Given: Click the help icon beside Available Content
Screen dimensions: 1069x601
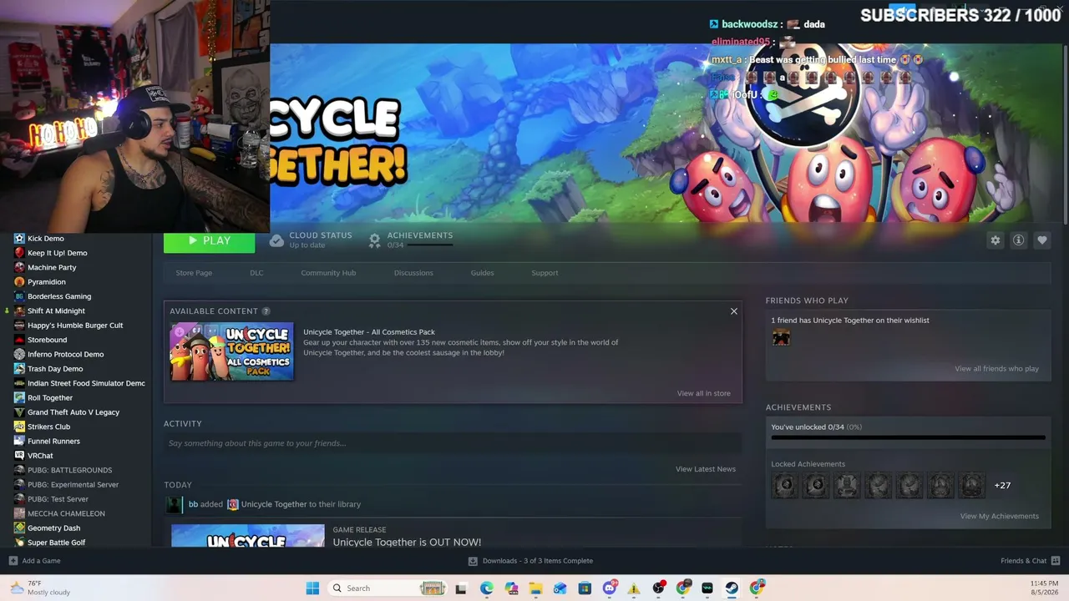Looking at the screenshot, I should [x=266, y=311].
